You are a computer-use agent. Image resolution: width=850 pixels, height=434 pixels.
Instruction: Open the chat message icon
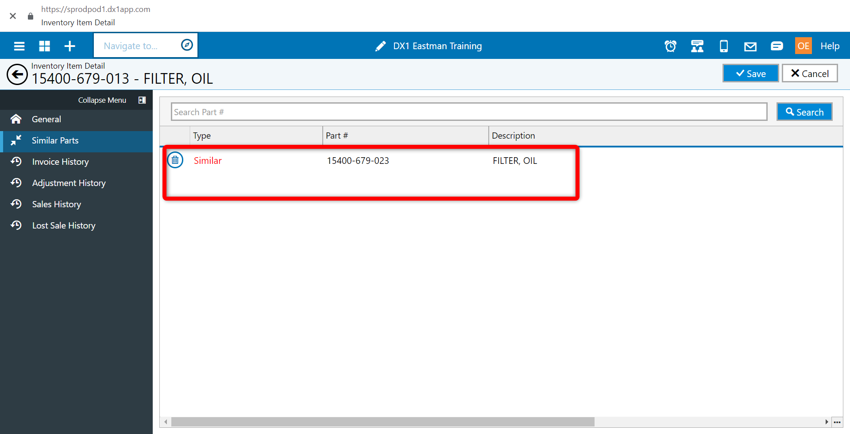click(x=777, y=46)
